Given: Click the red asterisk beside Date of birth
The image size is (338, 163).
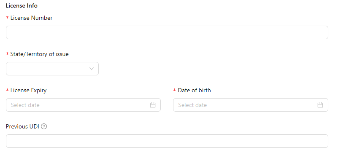Looking at the screenshot, I should click(x=175, y=90).
